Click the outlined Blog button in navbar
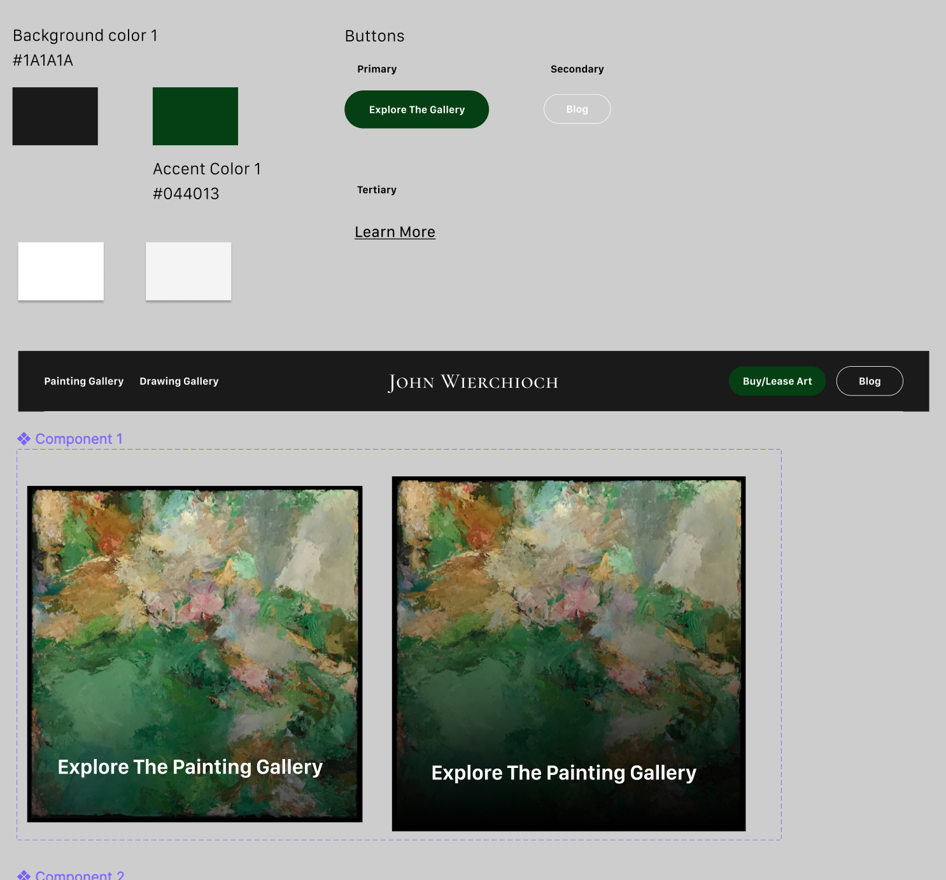The height and width of the screenshot is (880, 946). [870, 381]
